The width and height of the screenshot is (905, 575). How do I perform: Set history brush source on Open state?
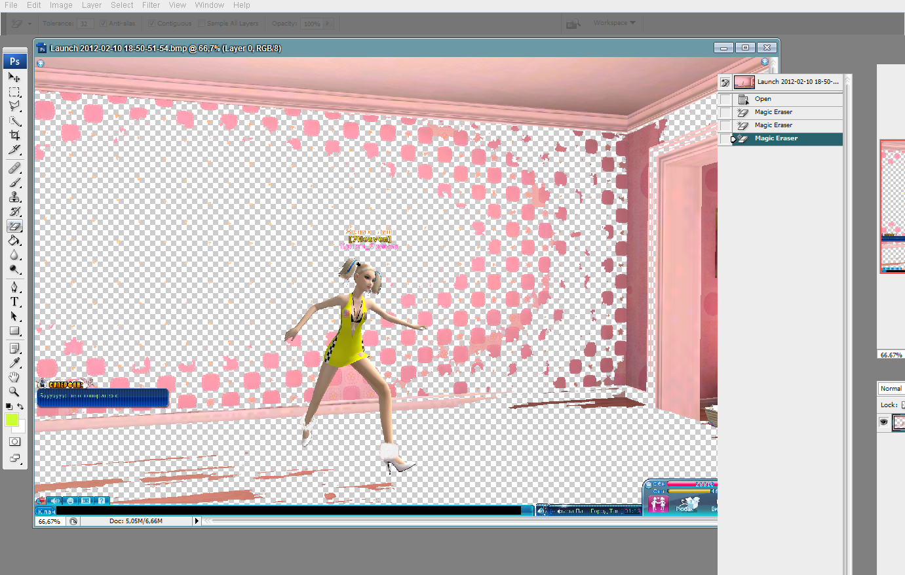(x=725, y=99)
